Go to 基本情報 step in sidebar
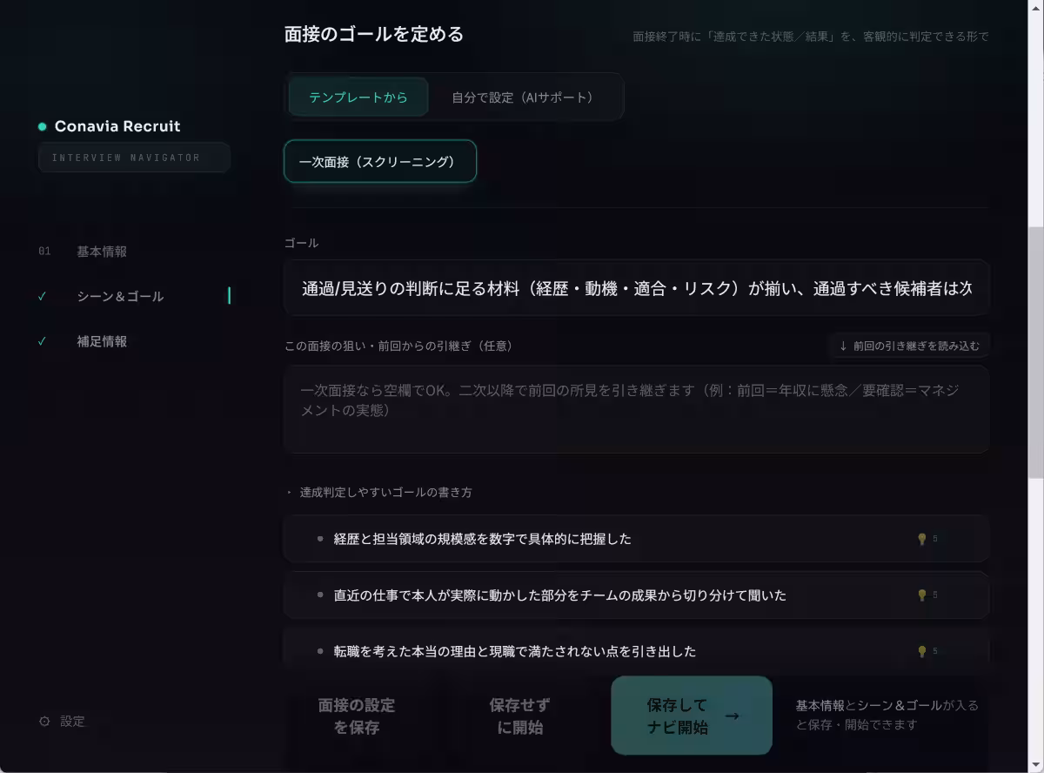 (x=102, y=252)
